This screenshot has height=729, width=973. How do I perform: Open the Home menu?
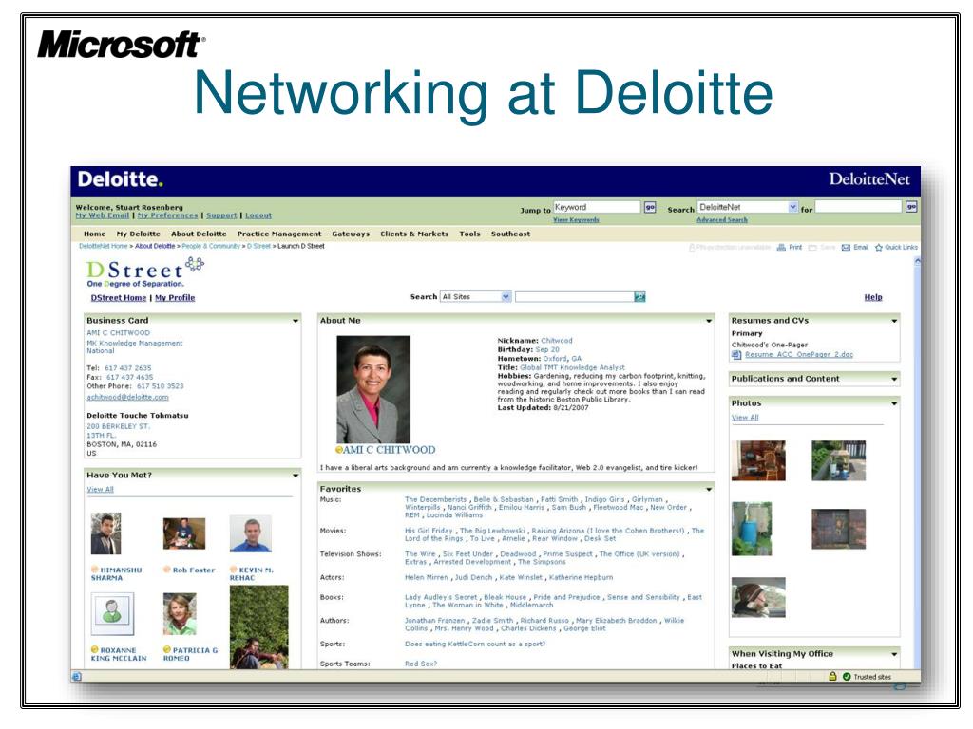94,234
